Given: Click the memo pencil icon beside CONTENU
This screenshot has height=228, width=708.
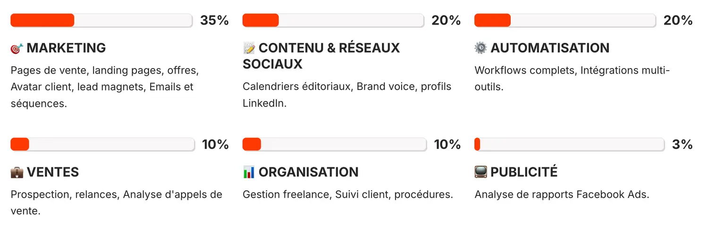Looking at the screenshot, I should pyautogui.click(x=249, y=48).
